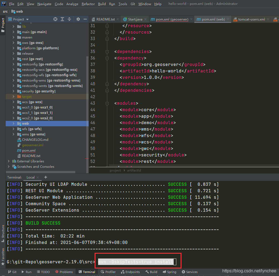Close the README.txt editor tab
Screen dimensions: 279x276
click(118, 19)
